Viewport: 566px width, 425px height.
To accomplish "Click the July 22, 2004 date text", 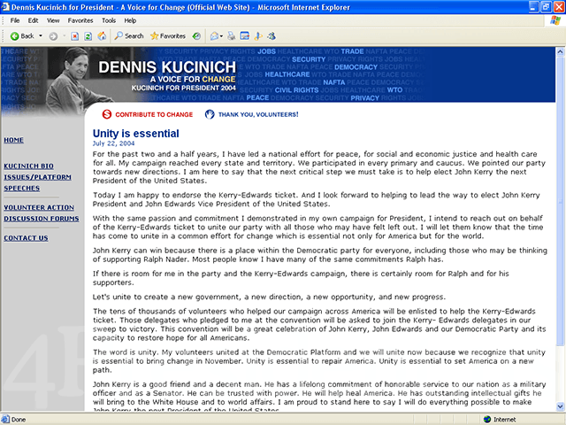I will point(114,143).
